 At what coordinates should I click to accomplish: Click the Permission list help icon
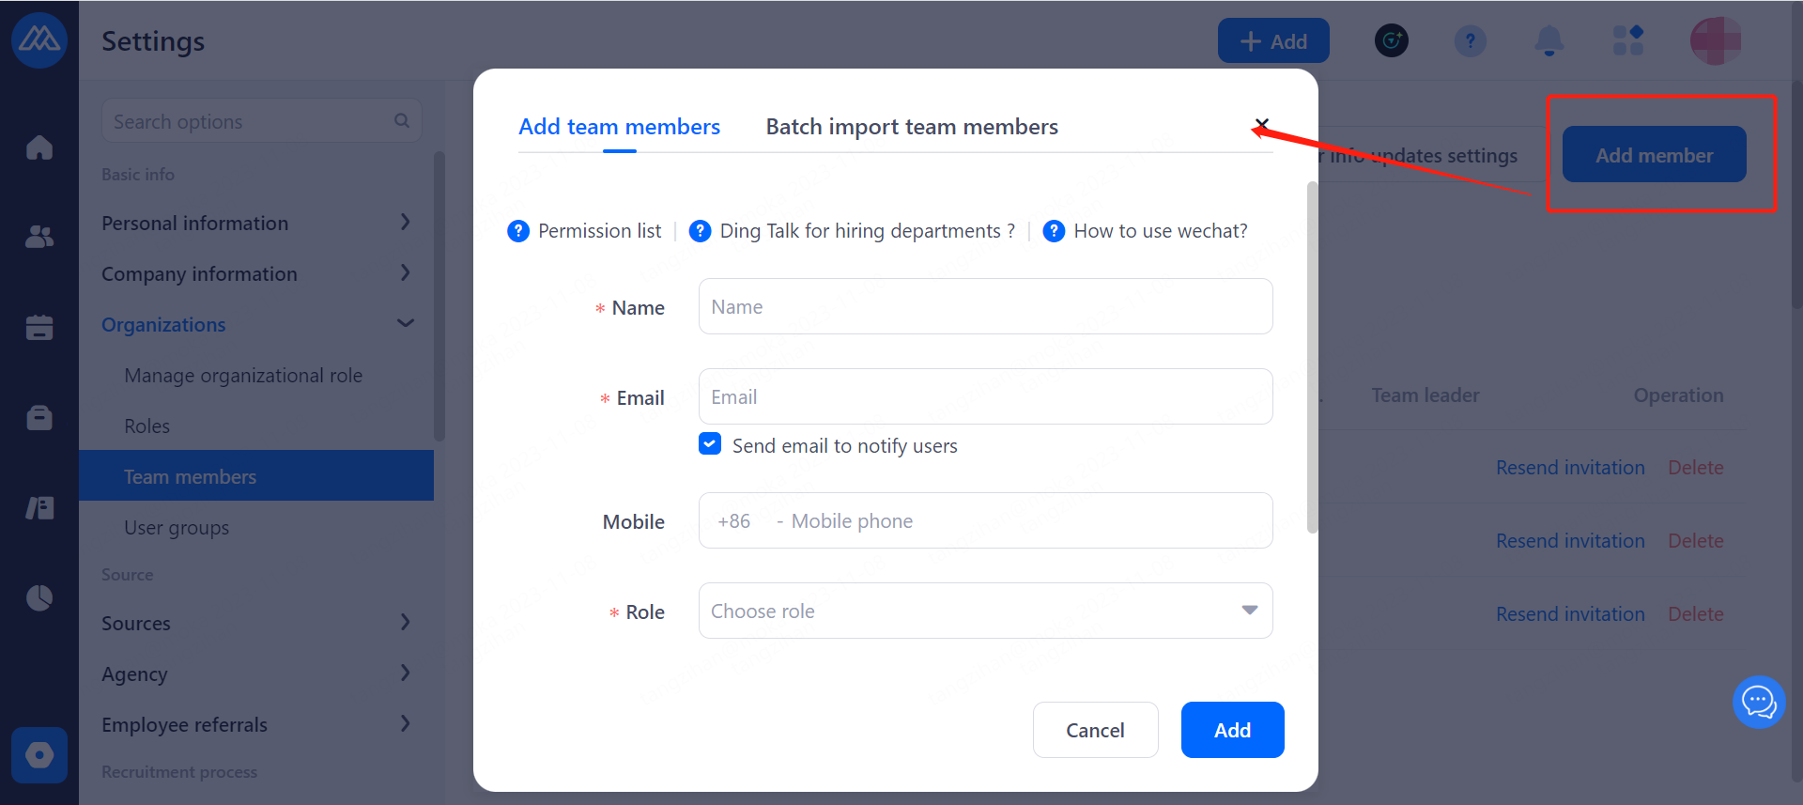[518, 231]
